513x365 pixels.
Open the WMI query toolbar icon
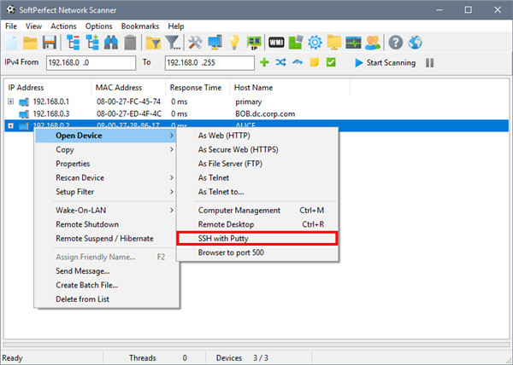tap(274, 43)
